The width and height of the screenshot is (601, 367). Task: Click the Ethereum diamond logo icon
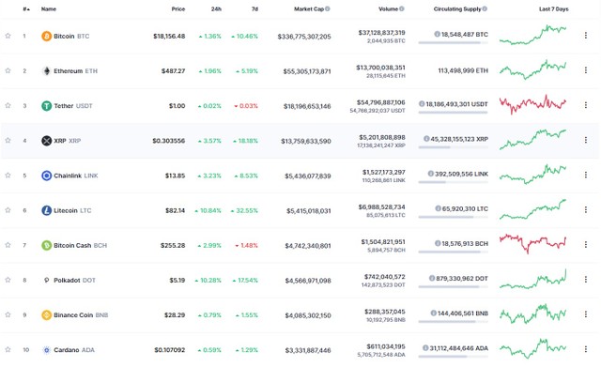(46, 71)
